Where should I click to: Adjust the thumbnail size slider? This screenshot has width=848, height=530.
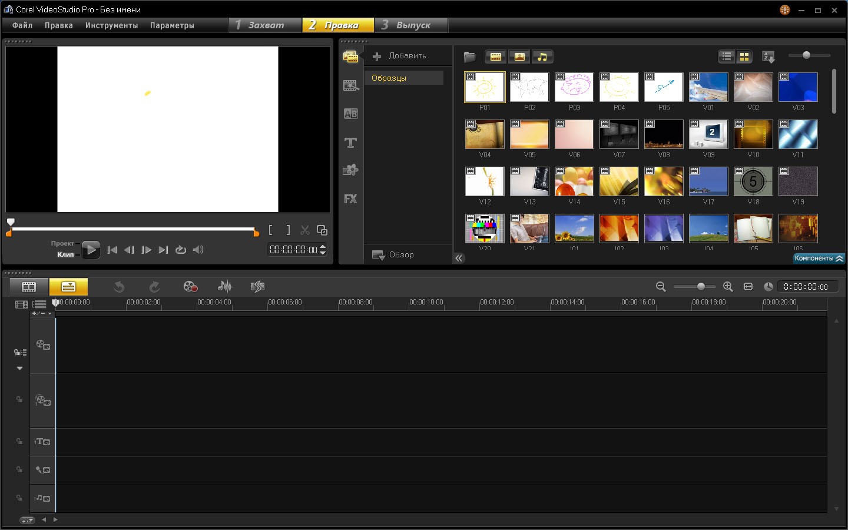(807, 55)
